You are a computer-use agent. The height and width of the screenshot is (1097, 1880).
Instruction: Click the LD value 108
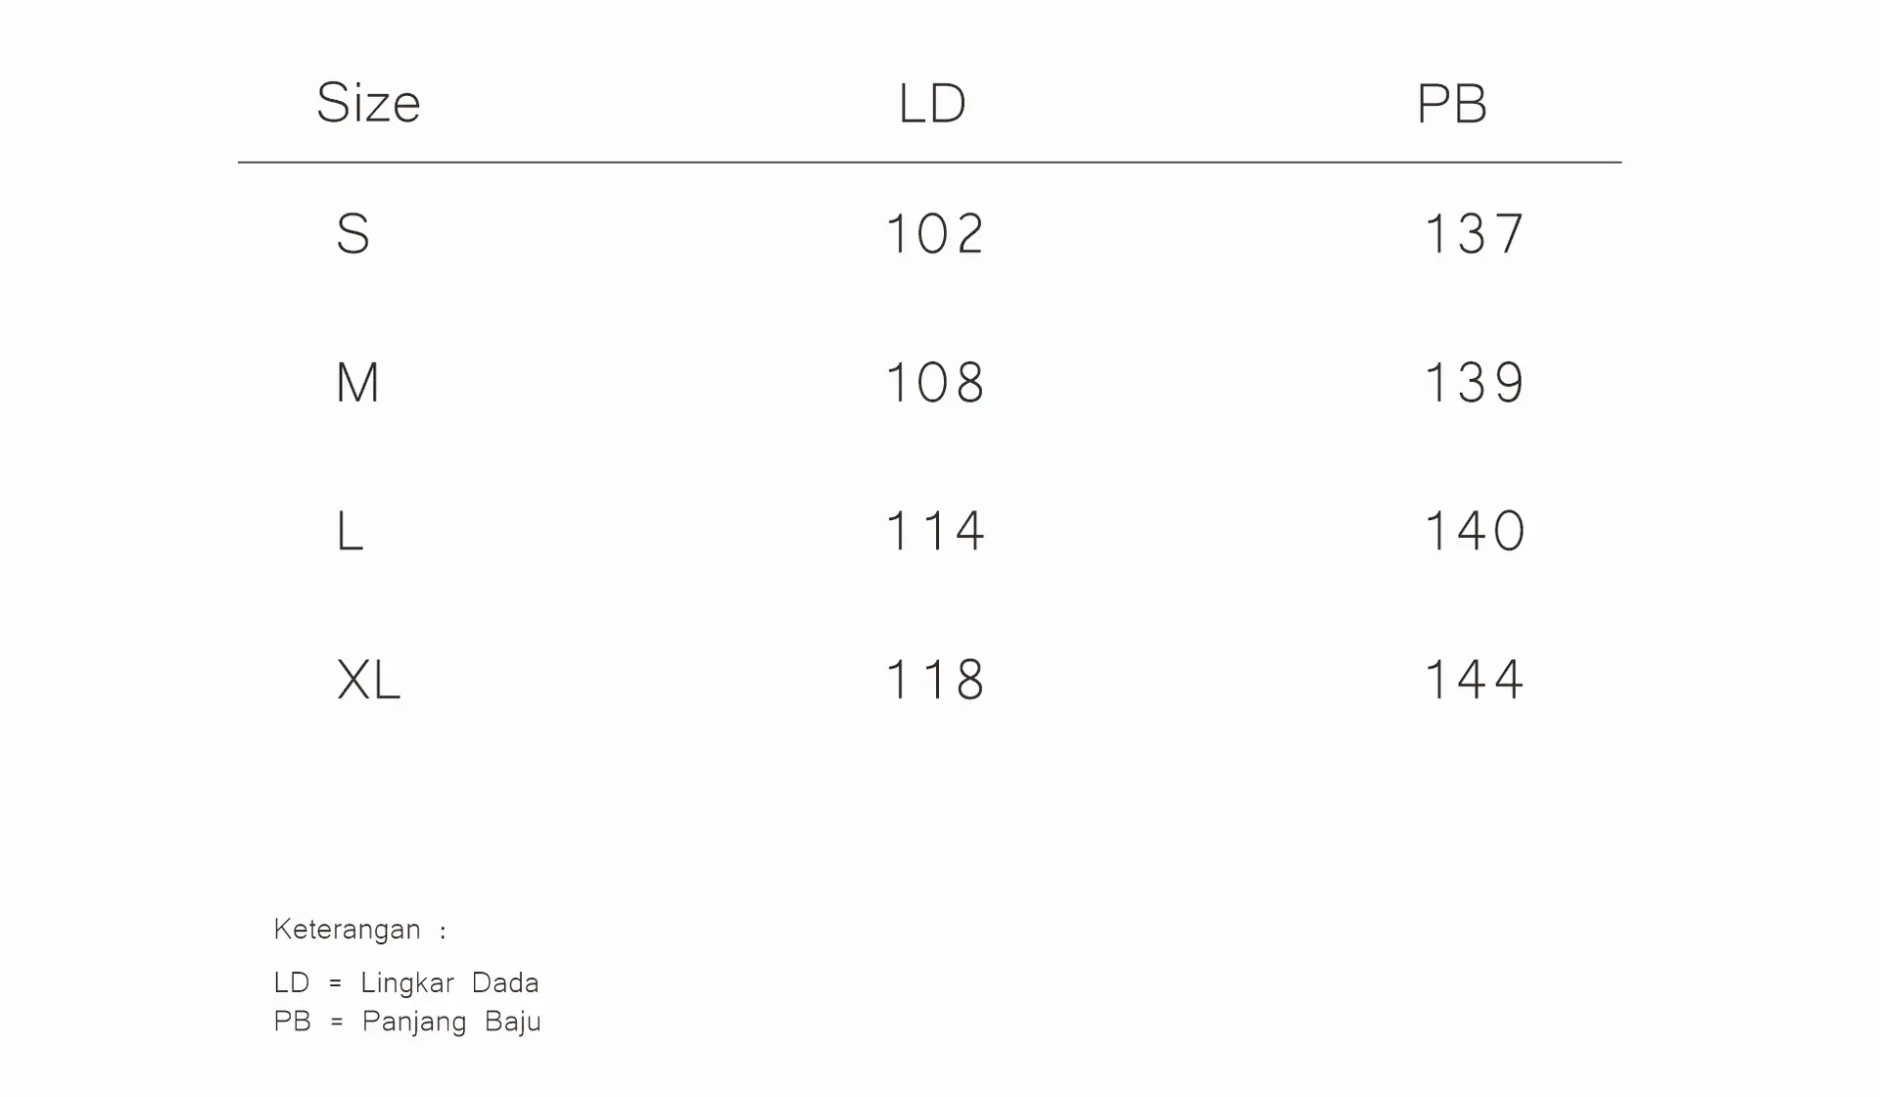click(934, 383)
